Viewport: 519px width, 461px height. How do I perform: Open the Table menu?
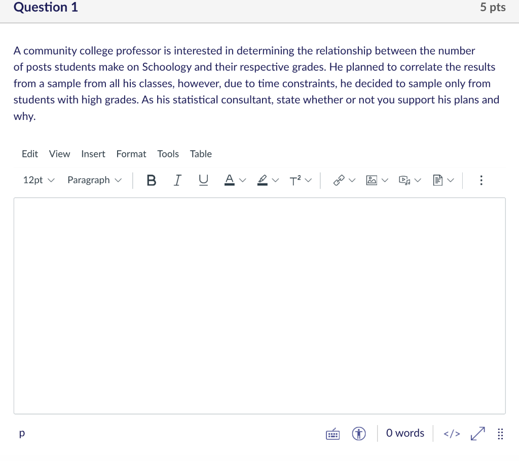coord(201,154)
